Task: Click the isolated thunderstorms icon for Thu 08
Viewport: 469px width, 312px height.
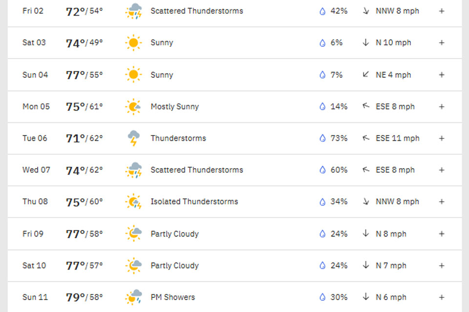Action: pos(133,202)
